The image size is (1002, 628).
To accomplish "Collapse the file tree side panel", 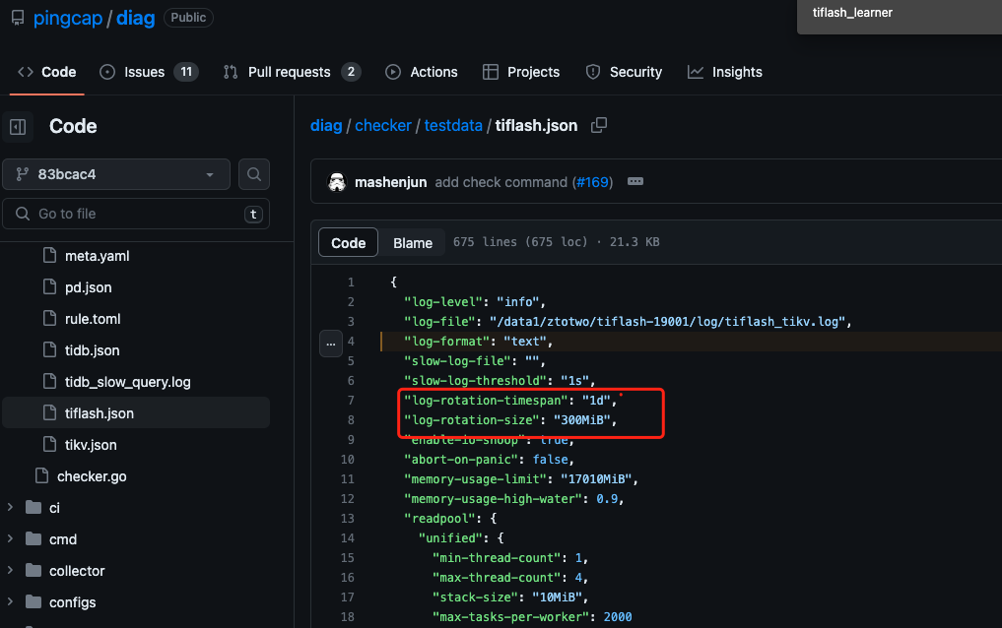I will [x=18, y=126].
